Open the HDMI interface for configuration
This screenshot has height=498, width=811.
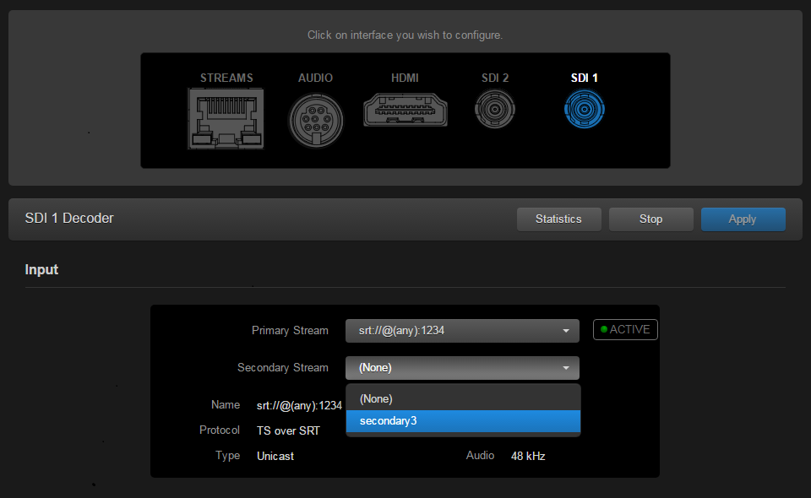405,110
